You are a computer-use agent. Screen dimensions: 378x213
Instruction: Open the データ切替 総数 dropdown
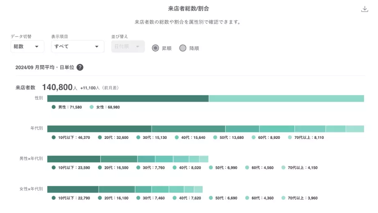coord(27,46)
